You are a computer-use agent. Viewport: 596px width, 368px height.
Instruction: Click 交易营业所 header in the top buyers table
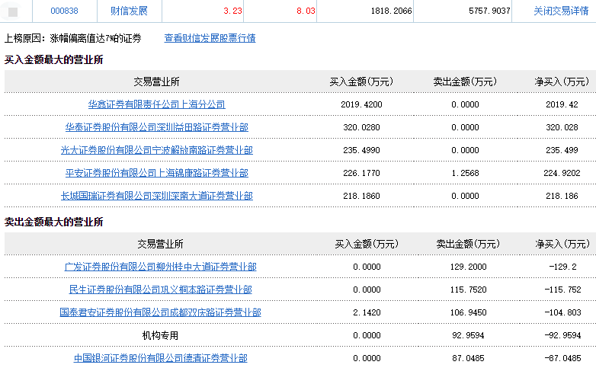(156, 82)
